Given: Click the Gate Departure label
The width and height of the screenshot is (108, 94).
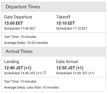Looking at the screenshot, I should pos(18,17).
